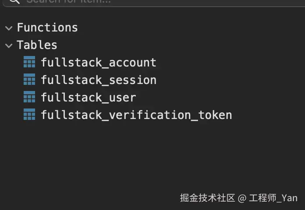Open the fullstack_session table
The width and height of the screenshot is (305, 210).
(x=98, y=80)
